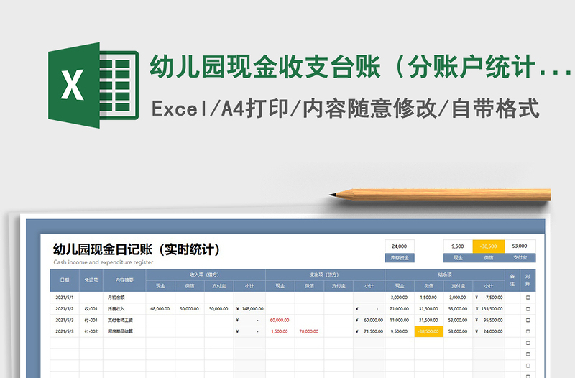
Task: Click the 收入项（借方）group header
Action: pyautogui.click(x=206, y=275)
